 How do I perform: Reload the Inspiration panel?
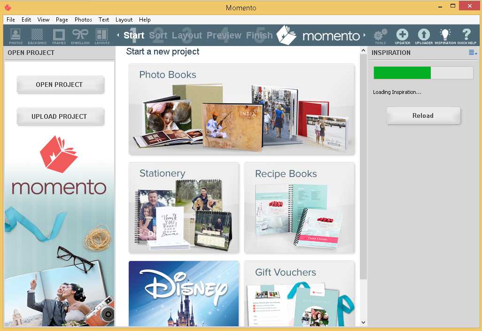pyautogui.click(x=423, y=115)
